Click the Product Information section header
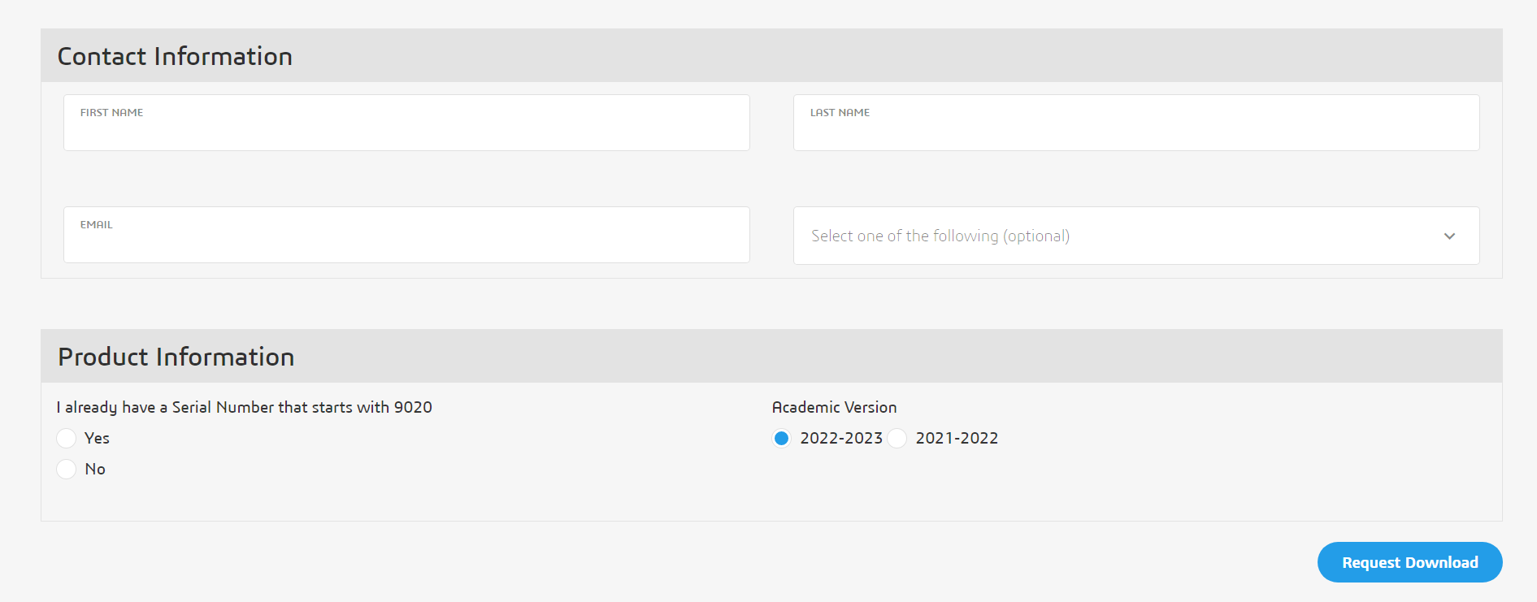The image size is (1537, 602). point(176,357)
